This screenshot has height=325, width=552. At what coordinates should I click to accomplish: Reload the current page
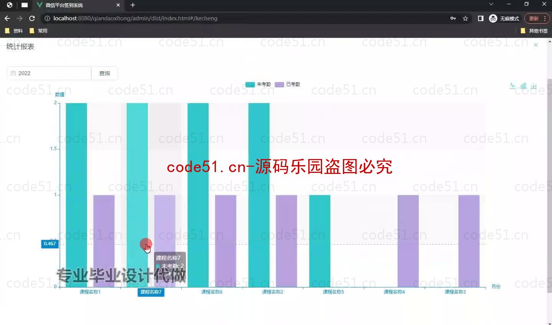click(x=32, y=18)
